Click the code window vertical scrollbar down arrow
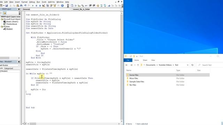 click(x=122, y=121)
